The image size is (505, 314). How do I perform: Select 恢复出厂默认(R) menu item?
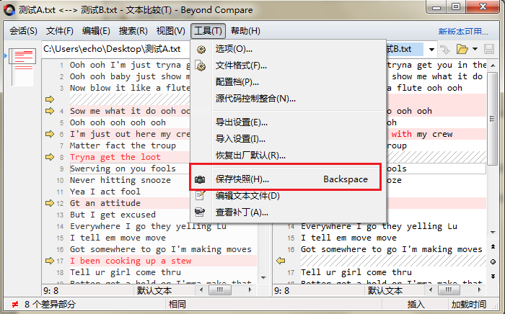[x=250, y=155]
